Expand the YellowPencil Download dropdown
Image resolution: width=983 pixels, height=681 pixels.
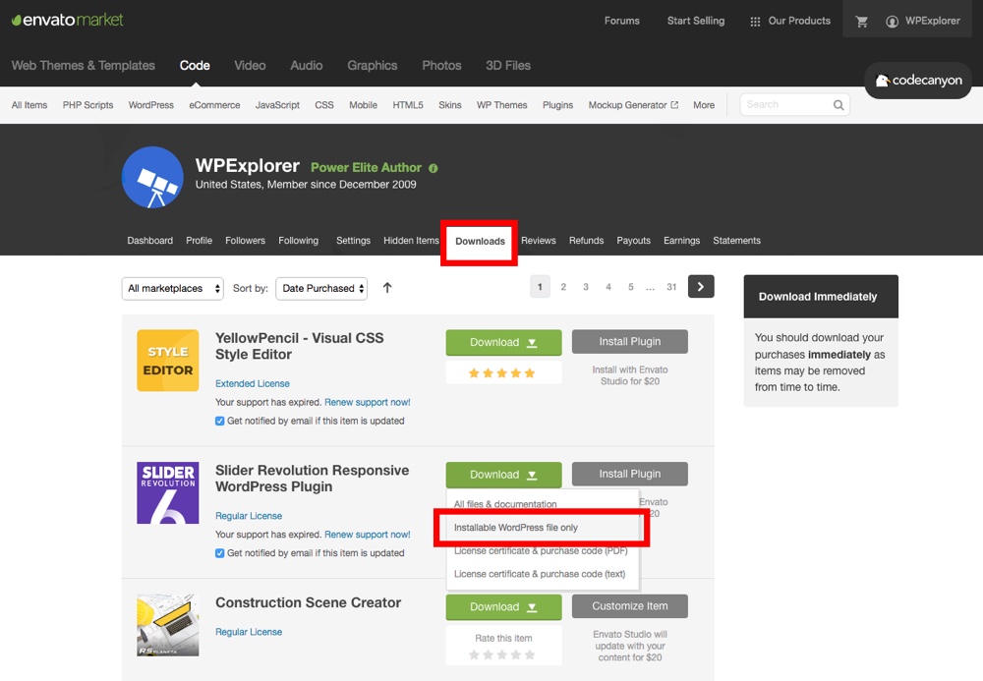click(503, 342)
